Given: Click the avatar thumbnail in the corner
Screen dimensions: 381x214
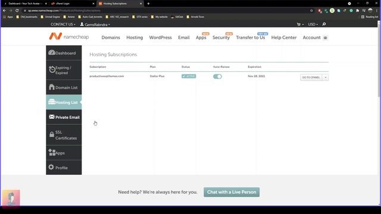Looking at the screenshot, I should (11, 198).
